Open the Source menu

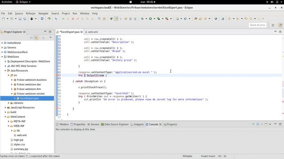19,14
